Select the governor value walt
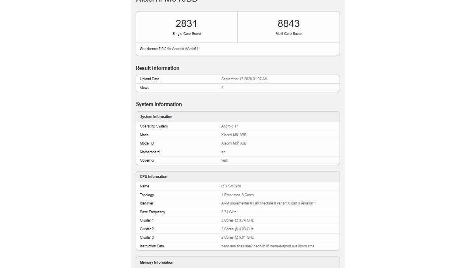The height and width of the screenshot is (268, 476). [225, 160]
